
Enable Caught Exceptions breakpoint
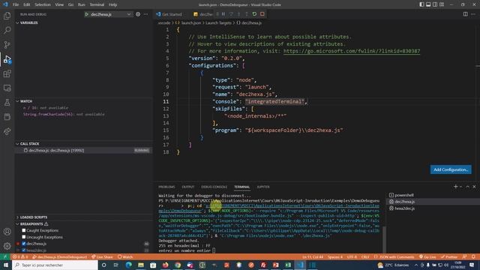pyautogui.click(x=23, y=230)
